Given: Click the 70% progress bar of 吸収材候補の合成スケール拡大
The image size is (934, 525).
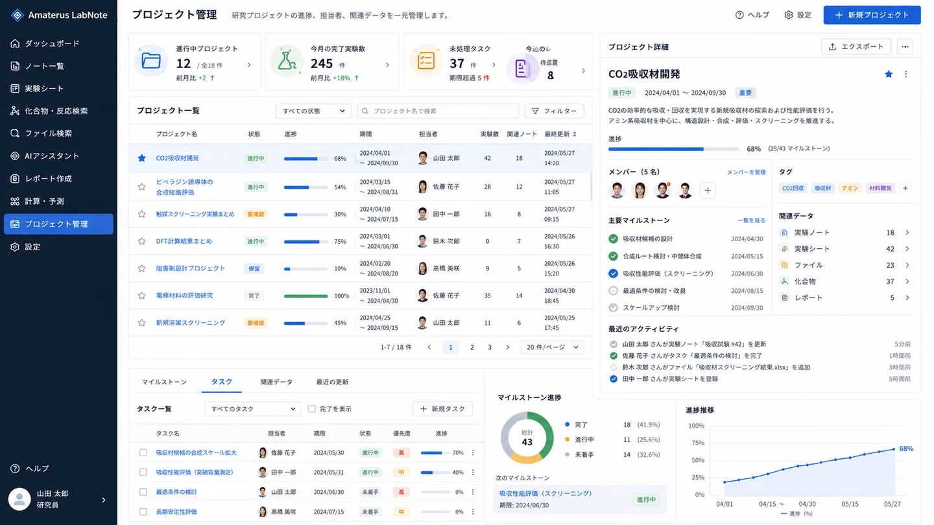Looking at the screenshot, I should pos(435,453).
